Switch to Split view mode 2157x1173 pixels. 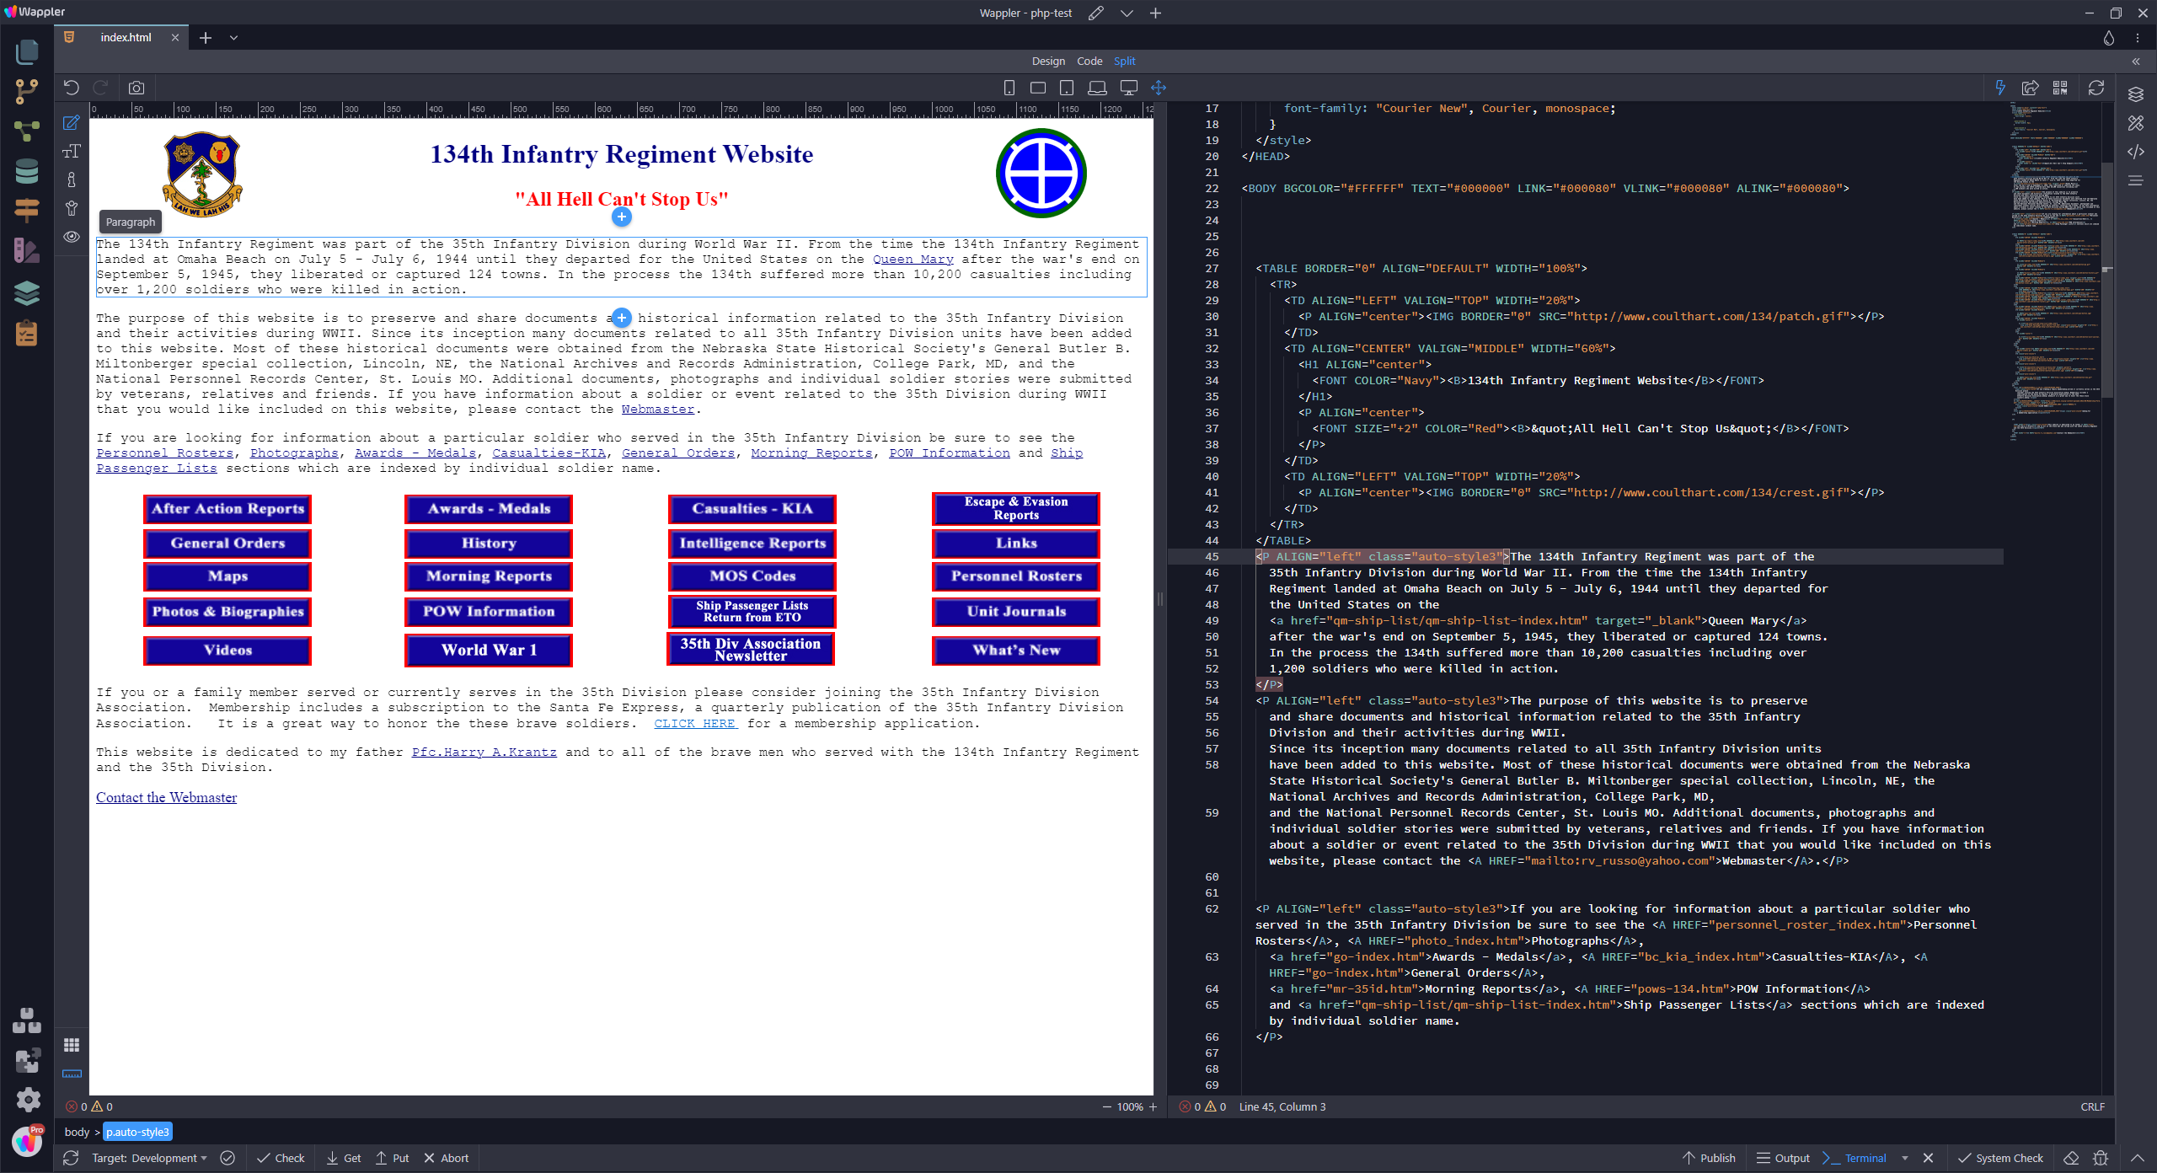[1124, 61]
